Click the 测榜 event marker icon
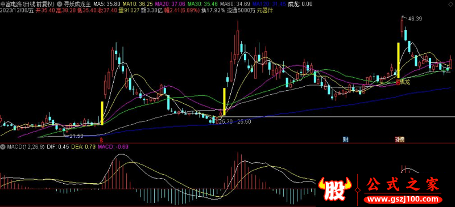Viewport: 455px width, 207px height. pos(400,140)
